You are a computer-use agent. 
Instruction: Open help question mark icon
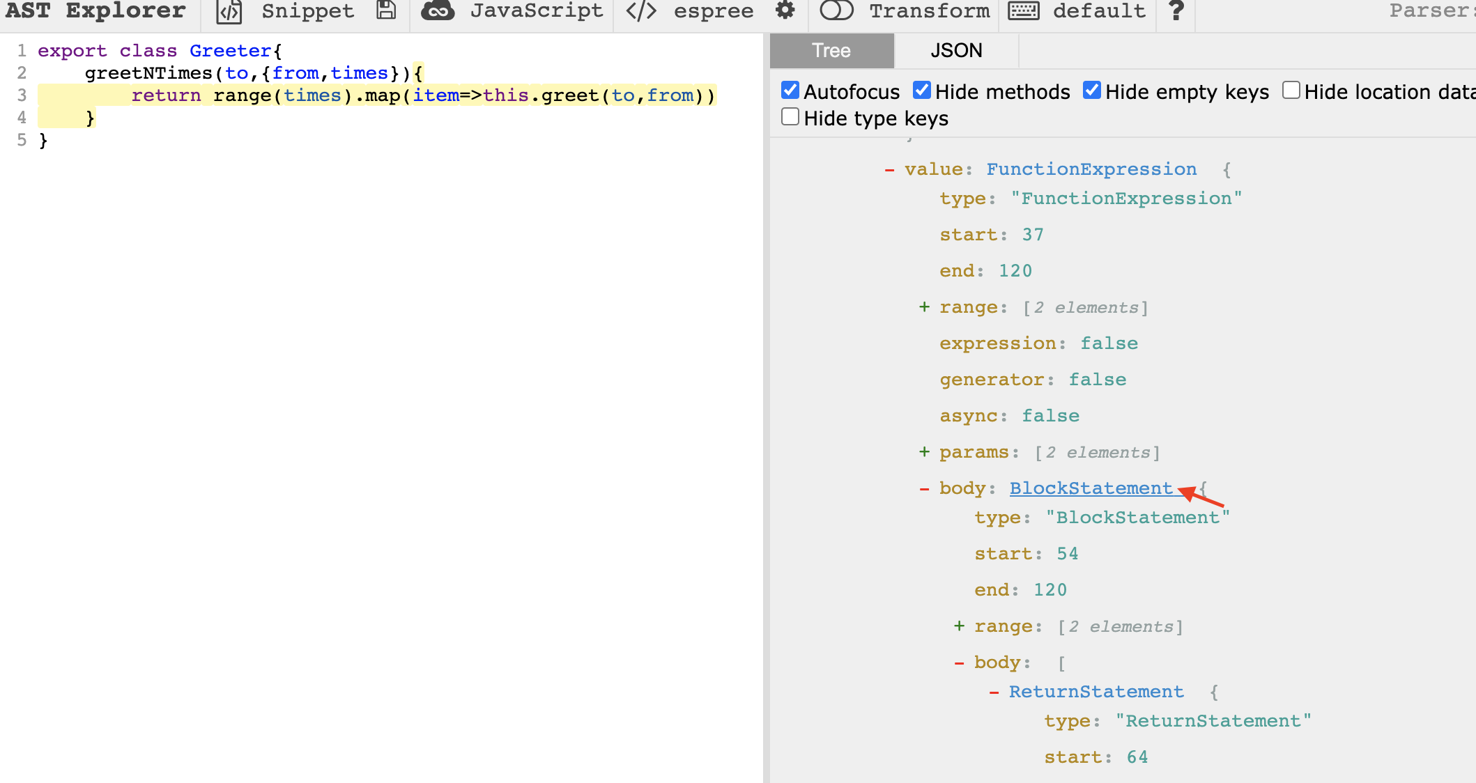point(1176,11)
